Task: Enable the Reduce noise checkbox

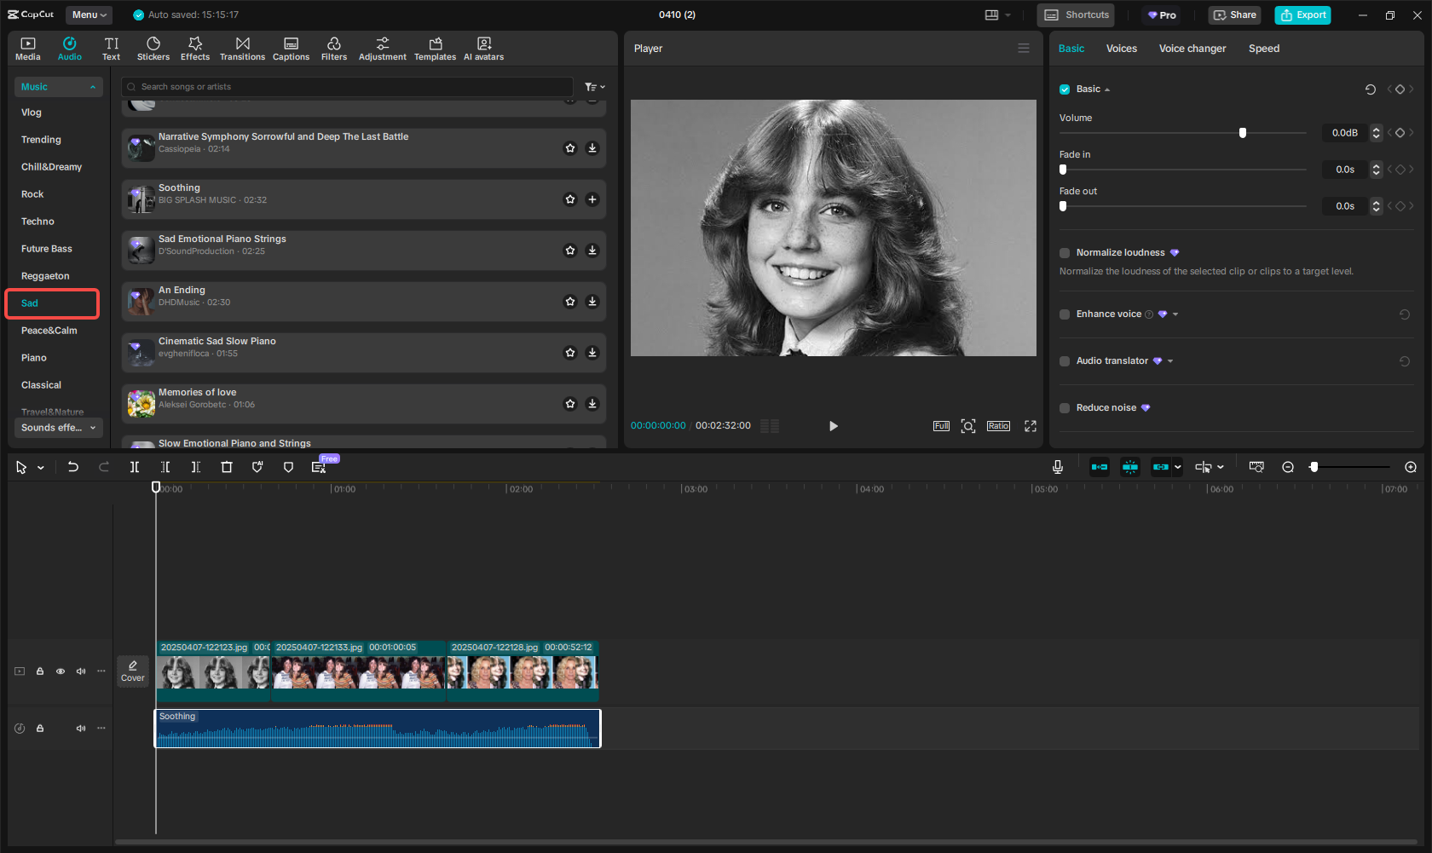Action: [x=1065, y=408]
